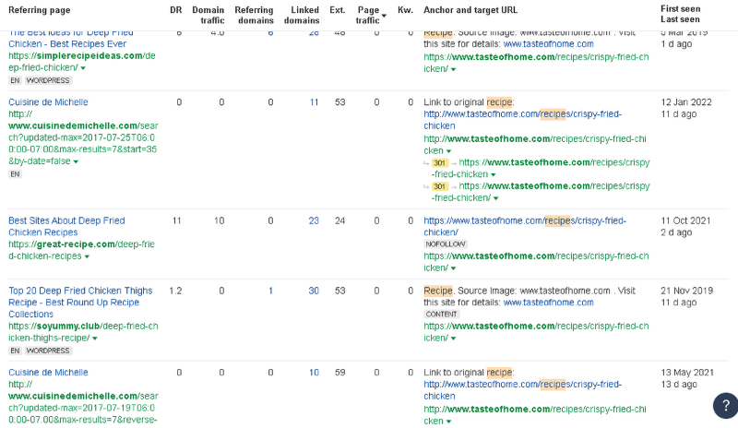Open simplerecipeideas.com deep-fried-chicken URL
This screenshot has height=428, width=738.
click(82, 62)
